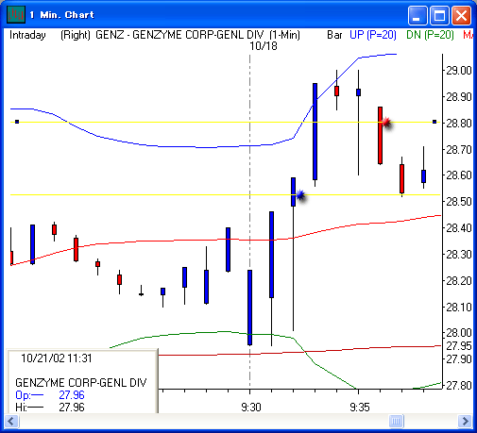Select right handle of the 28.80 yellow line
Viewport: 477px width, 433px height.
tap(434, 122)
